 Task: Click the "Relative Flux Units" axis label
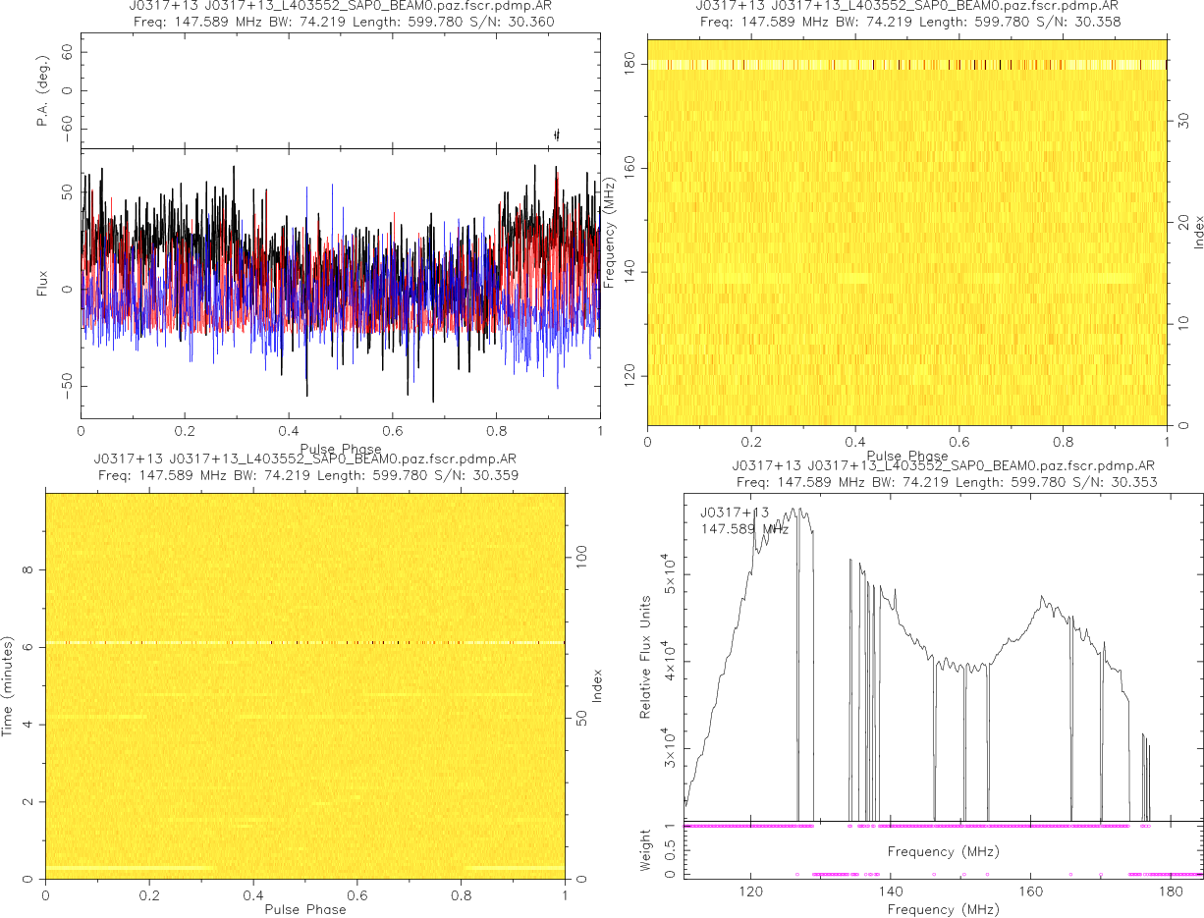[646, 656]
